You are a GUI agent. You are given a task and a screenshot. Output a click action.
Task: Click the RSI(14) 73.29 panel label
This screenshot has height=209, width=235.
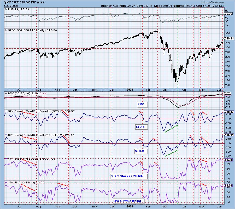tap(18, 9)
